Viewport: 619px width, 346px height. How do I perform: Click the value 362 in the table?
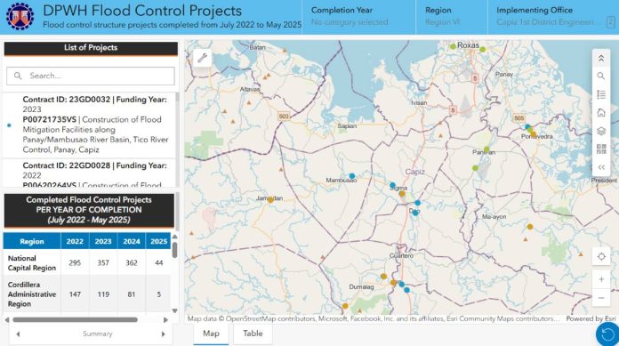132,263
